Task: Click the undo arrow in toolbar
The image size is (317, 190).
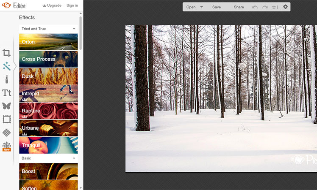Action: (255, 7)
